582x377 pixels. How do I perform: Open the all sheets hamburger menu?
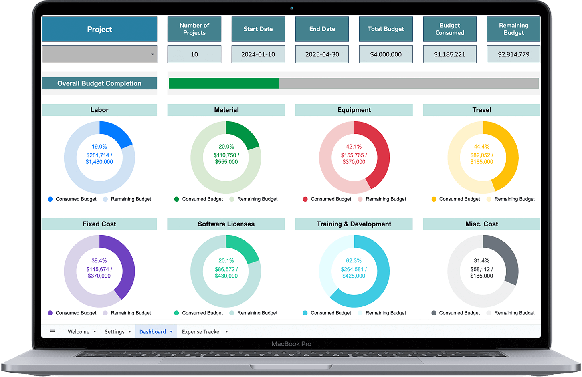click(x=52, y=331)
